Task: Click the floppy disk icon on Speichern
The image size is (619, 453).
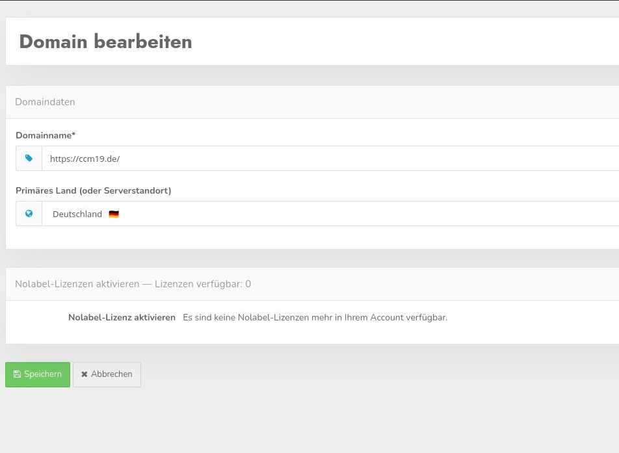Action: pyautogui.click(x=17, y=374)
